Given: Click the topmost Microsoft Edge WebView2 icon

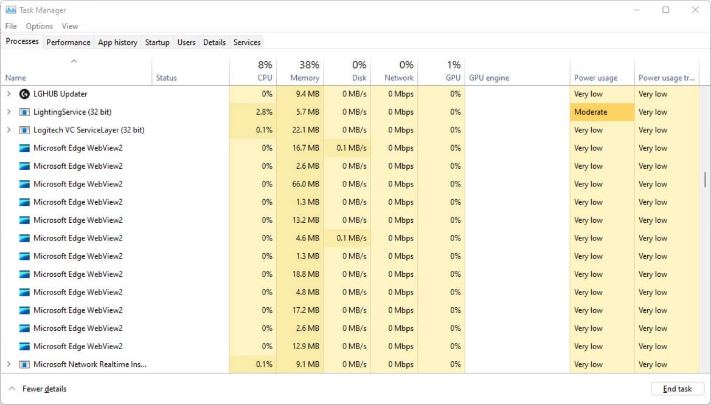Looking at the screenshot, I should pyautogui.click(x=25, y=148).
